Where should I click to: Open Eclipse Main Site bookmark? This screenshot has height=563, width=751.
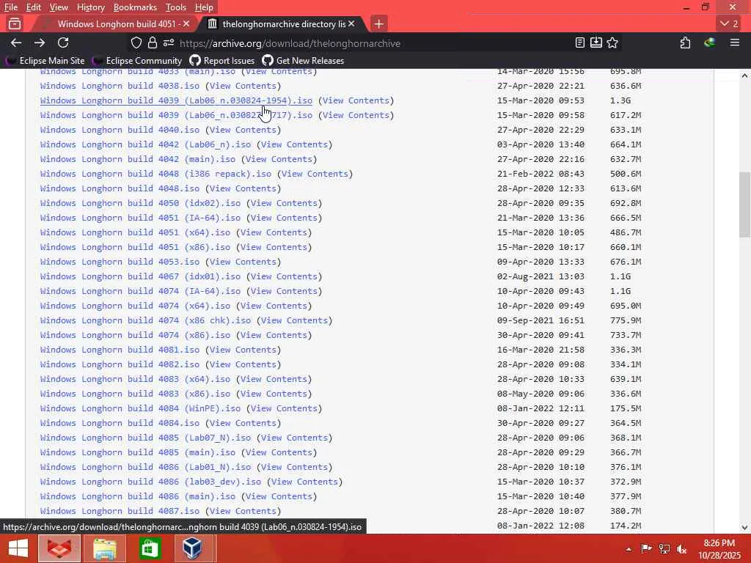pos(45,61)
